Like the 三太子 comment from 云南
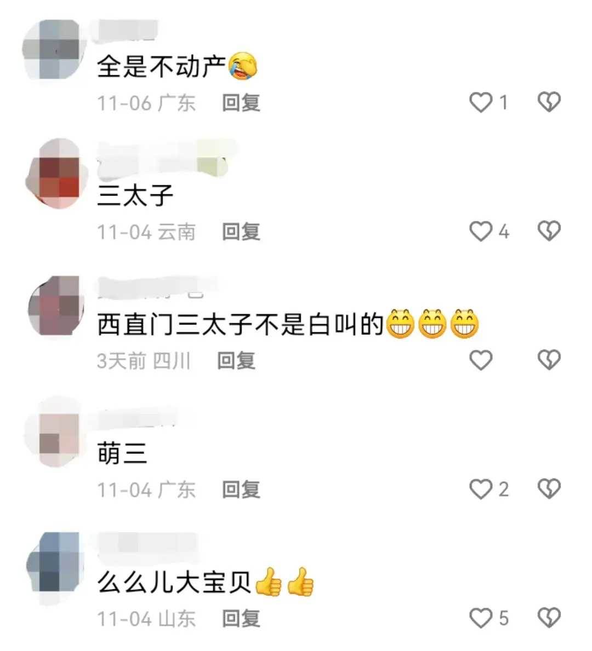Image resolution: width=592 pixels, height=651 pixels. pyautogui.click(x=481, y=231)
